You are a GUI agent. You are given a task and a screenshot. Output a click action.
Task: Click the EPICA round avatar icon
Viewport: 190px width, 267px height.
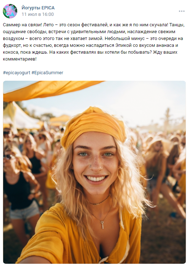click(10, 11)
